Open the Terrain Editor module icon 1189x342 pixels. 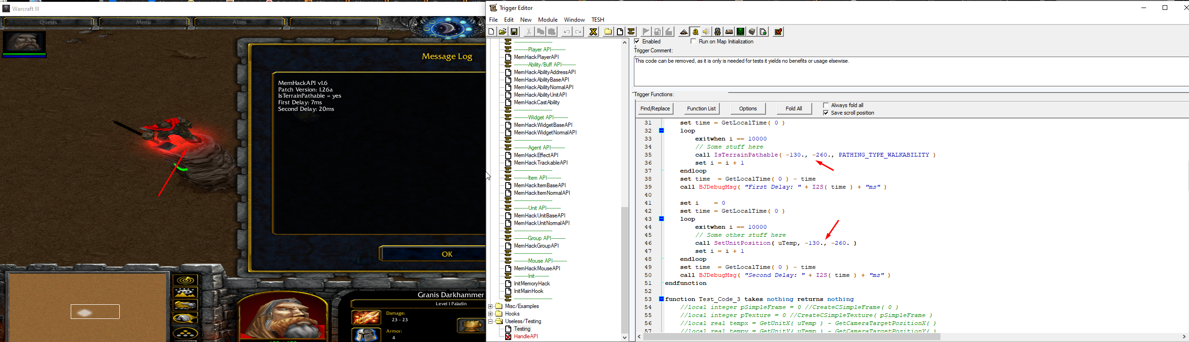(683, 32)
